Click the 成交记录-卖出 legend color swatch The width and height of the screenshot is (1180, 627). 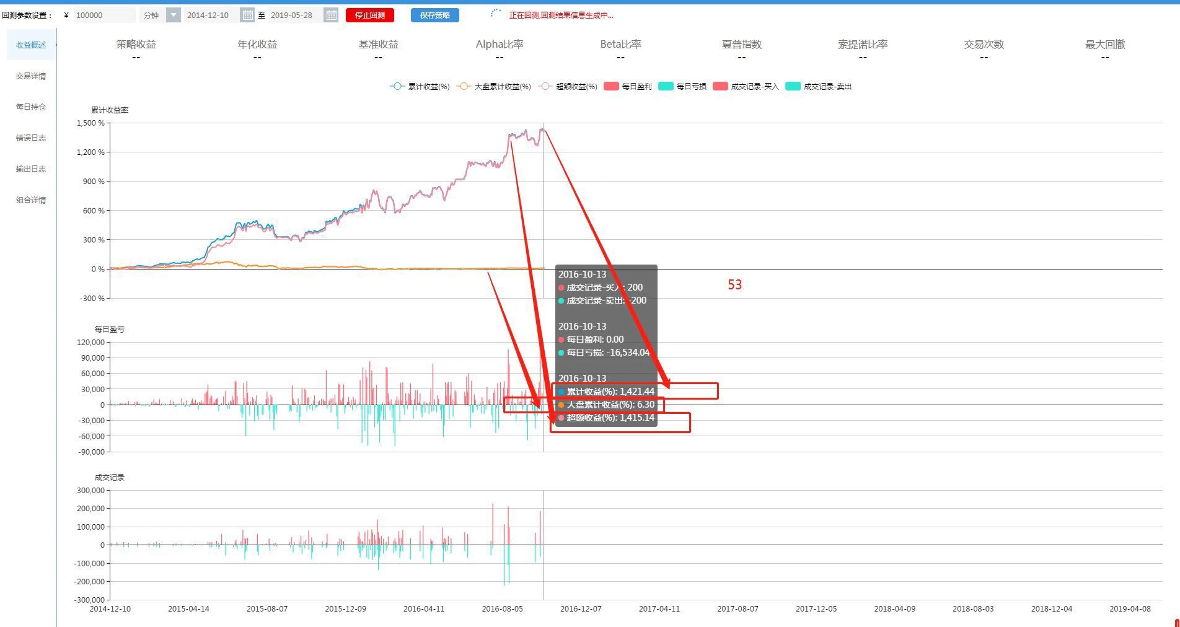pyautogui.click(x=793, y=87)
